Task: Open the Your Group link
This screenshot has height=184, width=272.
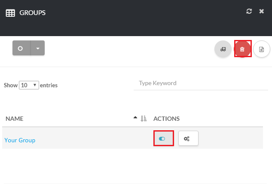Action: [x=20, y=140]
